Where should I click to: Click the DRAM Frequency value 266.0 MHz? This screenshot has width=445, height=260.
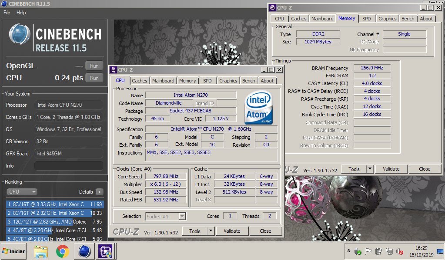click(372, 68)
